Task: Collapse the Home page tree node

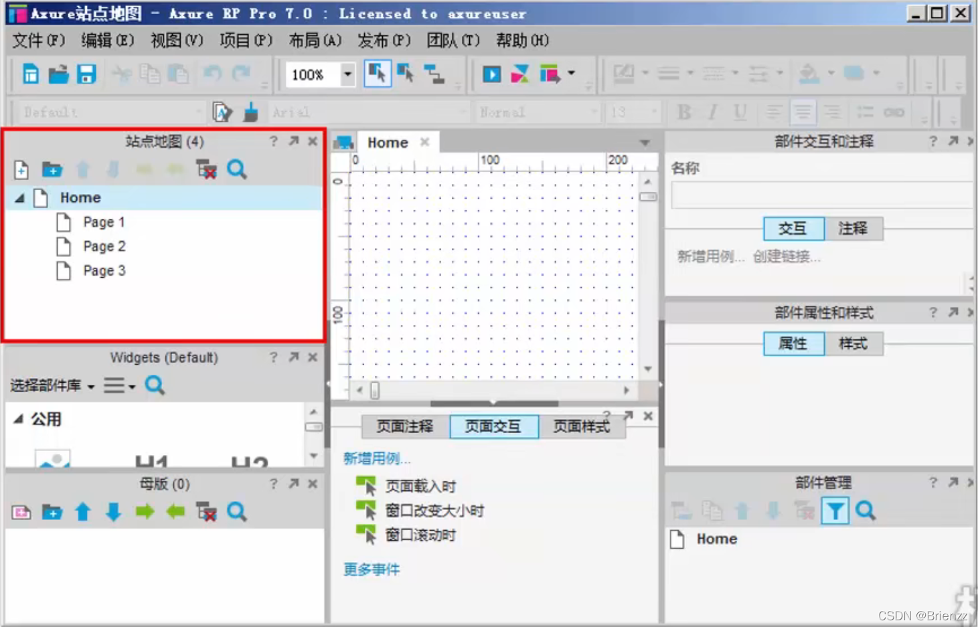Action: 19,198
